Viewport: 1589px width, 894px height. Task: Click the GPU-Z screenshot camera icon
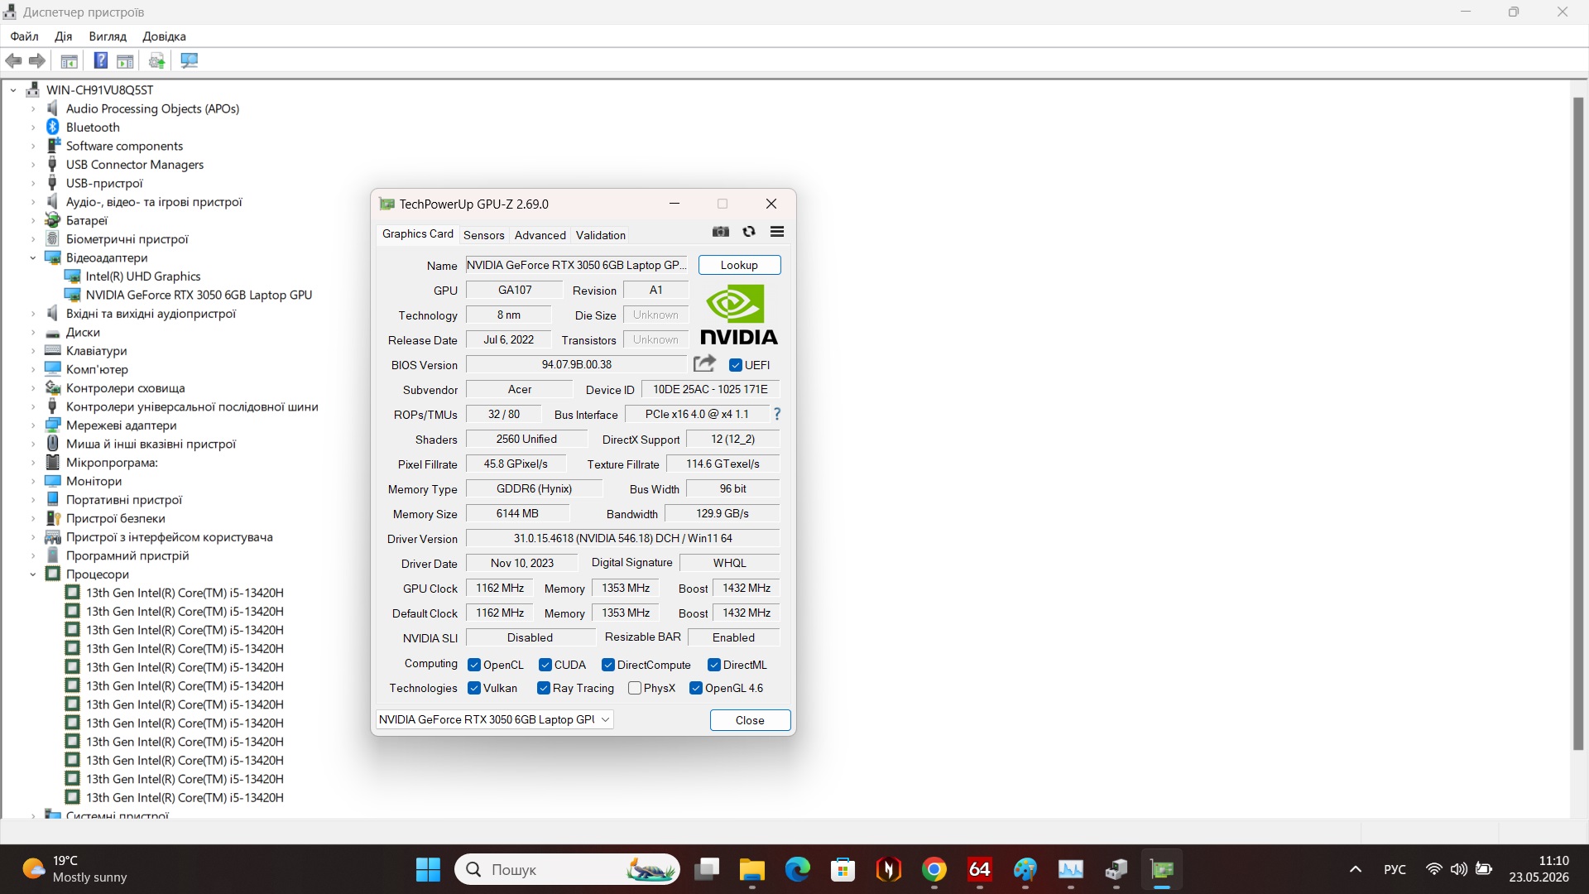pos(721,232)
